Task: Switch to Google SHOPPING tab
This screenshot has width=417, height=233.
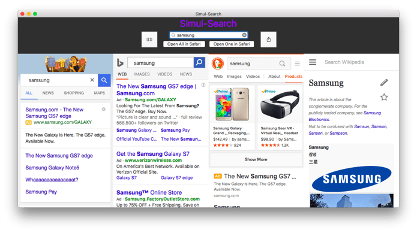Action: click(x=74, y=93)
